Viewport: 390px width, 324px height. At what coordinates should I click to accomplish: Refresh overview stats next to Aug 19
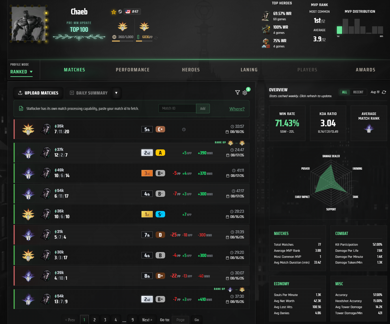[384, 92]
